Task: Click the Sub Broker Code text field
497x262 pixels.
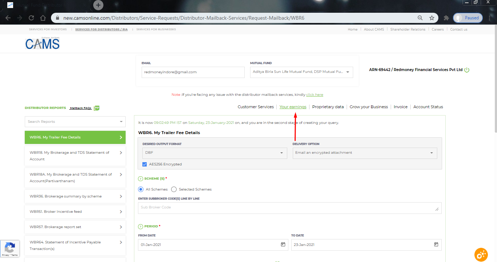Action: point(289,208)
